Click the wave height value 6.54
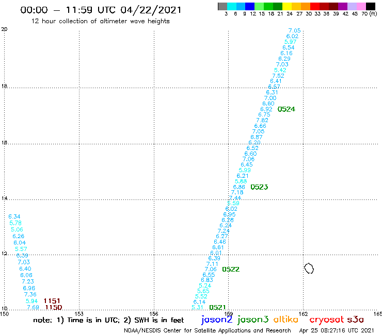 coord(289,47)
